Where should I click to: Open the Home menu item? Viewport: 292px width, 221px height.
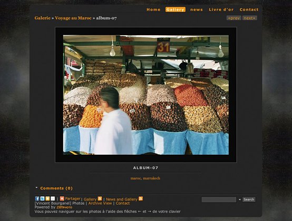tap(153, 9)
